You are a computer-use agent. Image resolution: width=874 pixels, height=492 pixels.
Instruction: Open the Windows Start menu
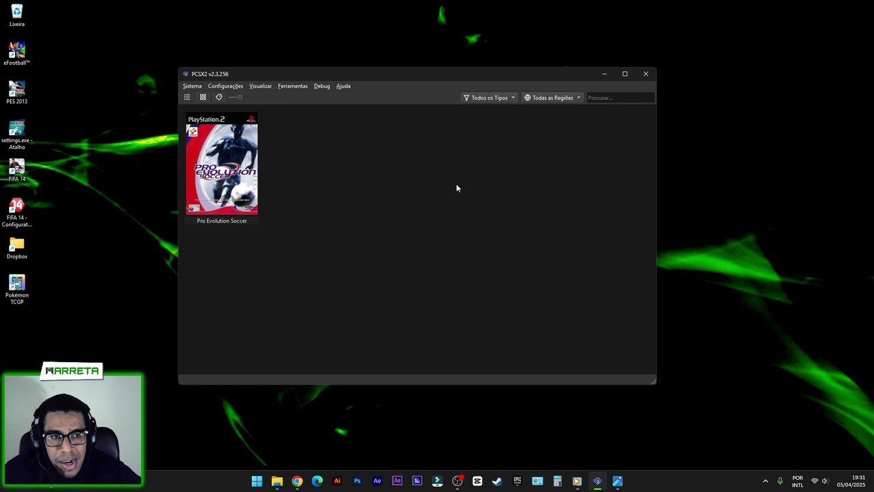pos(257,481)
